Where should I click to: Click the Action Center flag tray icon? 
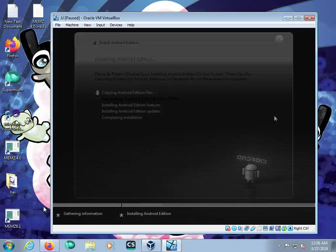[287, 245]
